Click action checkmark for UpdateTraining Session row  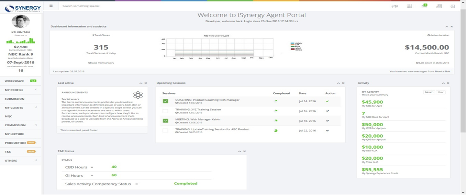pos(327,131)
